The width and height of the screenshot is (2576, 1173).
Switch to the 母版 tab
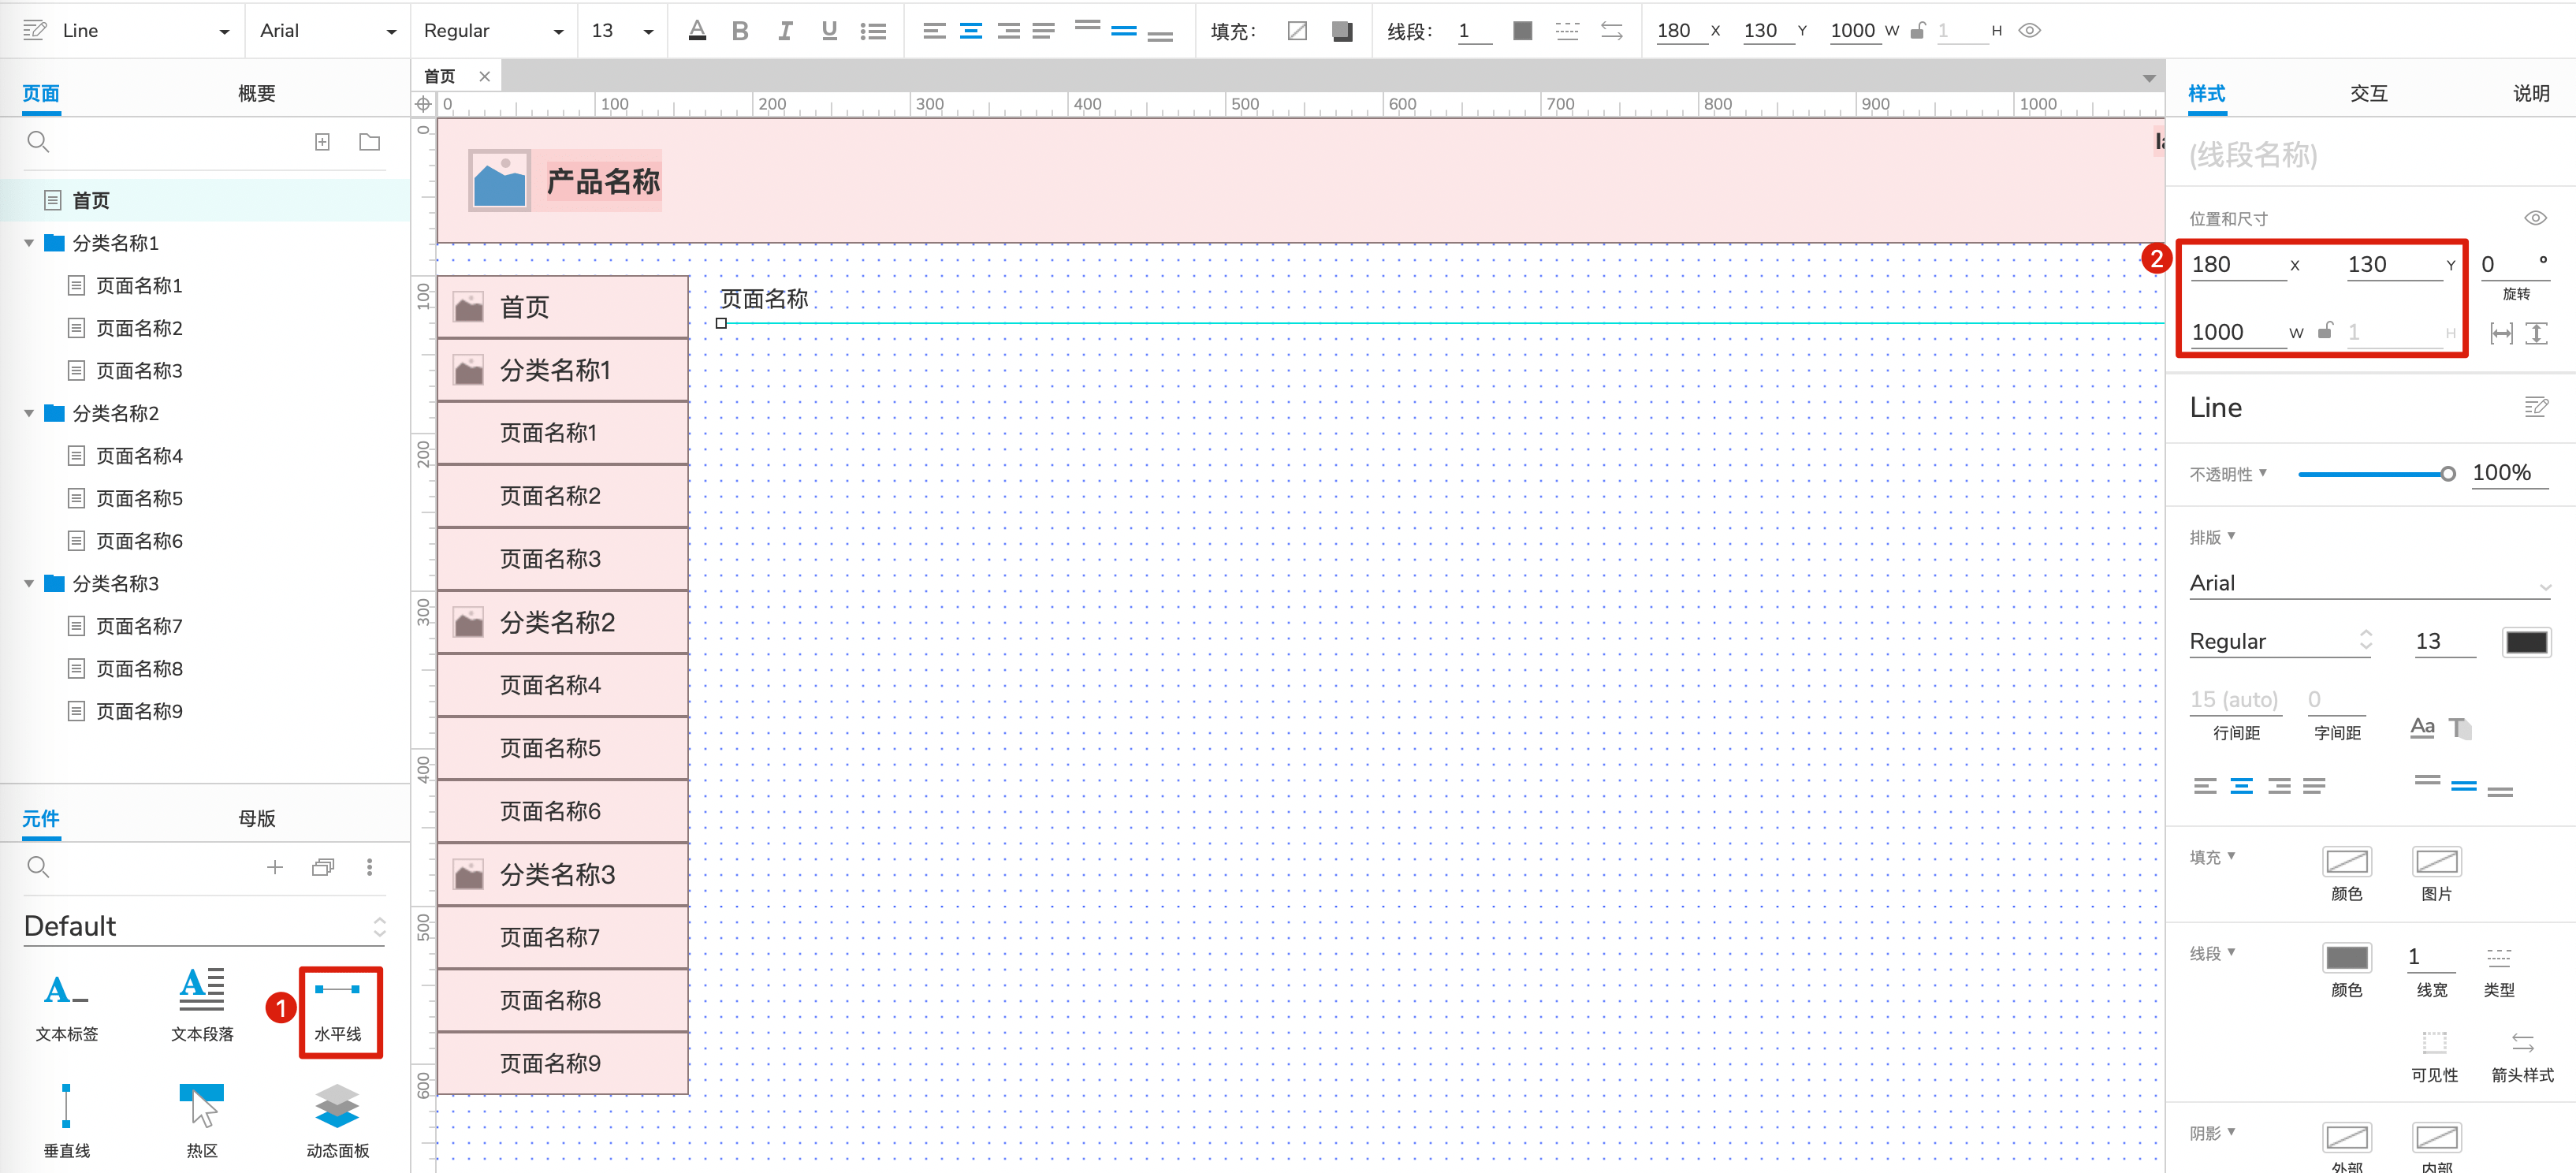coord(256,818)
